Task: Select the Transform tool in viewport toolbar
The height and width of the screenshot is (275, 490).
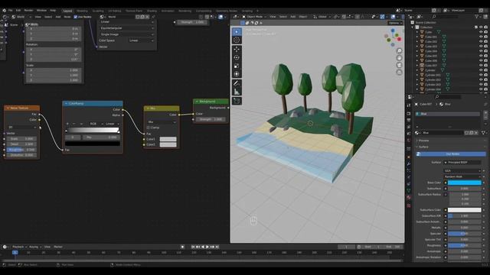Action: pos(237,74)
